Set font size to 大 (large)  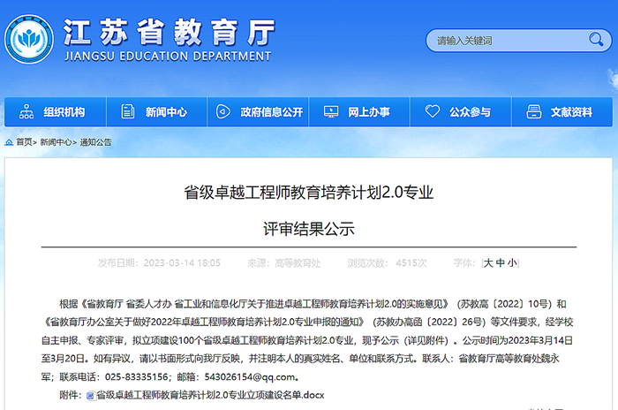(488, 262)
